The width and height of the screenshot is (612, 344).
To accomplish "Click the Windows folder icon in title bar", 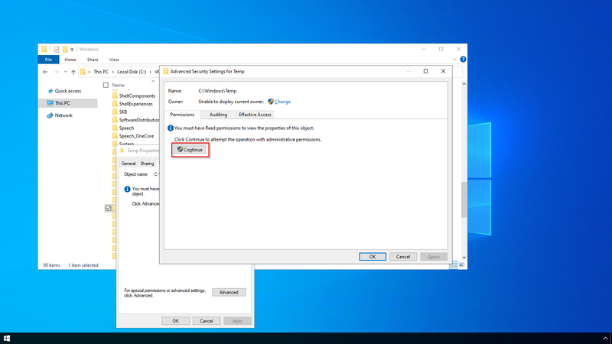I will tap(44, 49).
